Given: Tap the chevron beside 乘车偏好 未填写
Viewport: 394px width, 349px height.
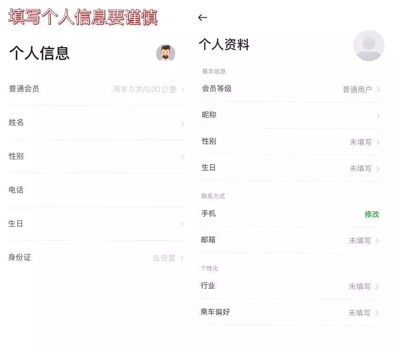Looking at the screenshot, I should coord(377,313).
